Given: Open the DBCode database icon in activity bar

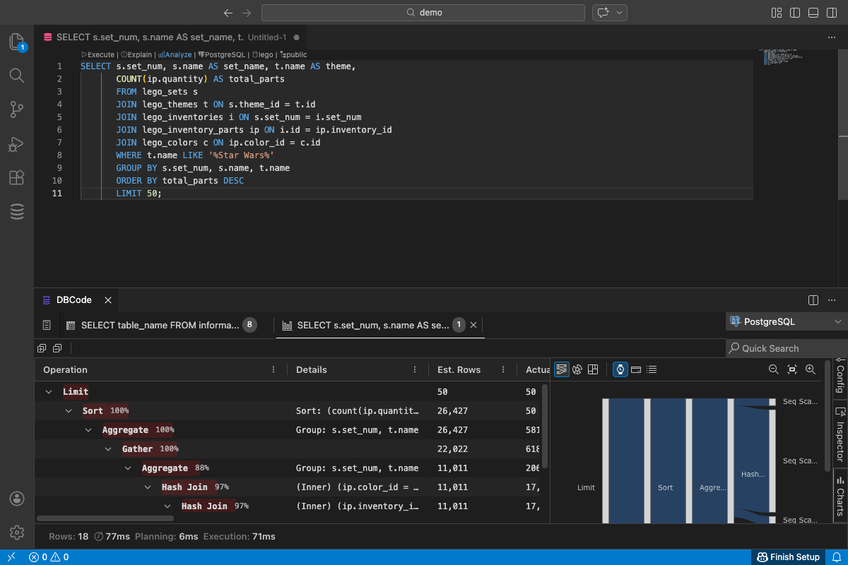Looking at the screenshot, I should tap(17, 211).
